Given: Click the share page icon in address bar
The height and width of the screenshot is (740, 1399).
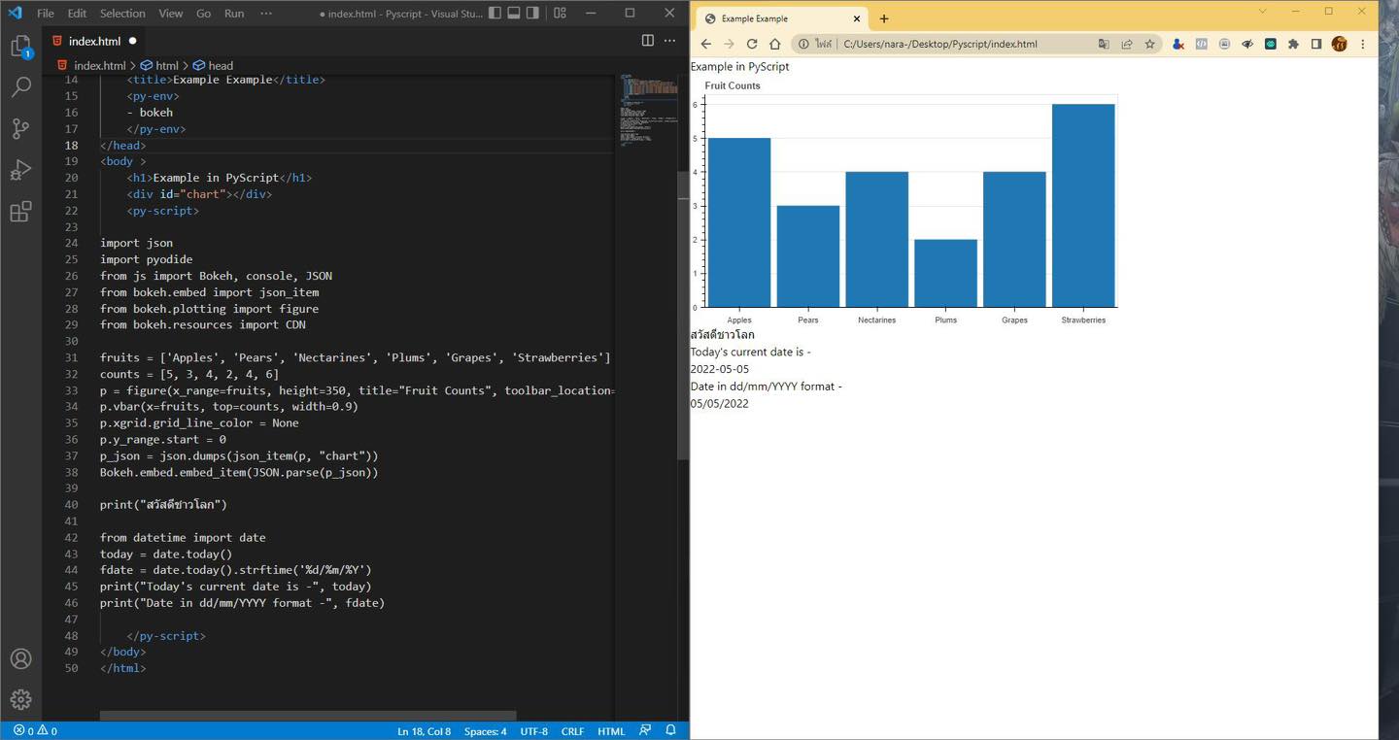Looking at the screenshot, I should 1127,44.
